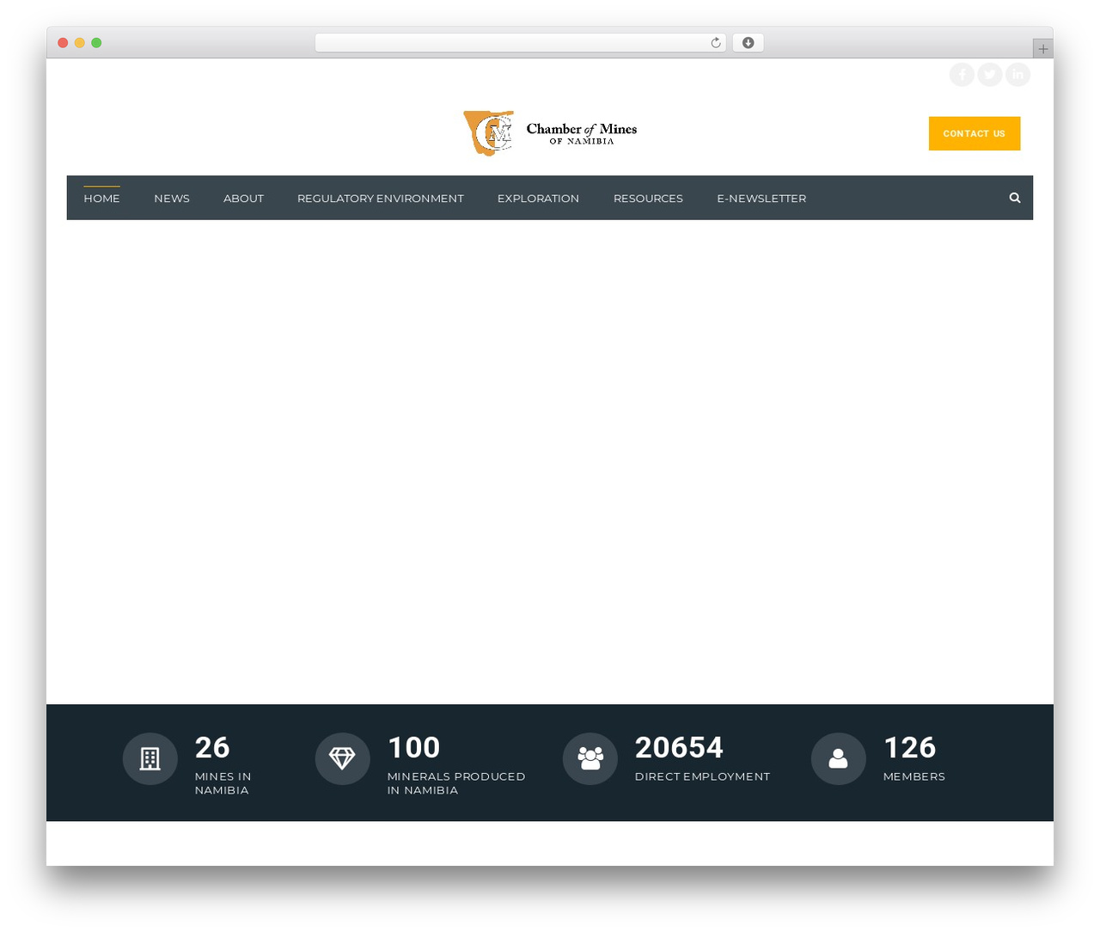This screenshot has height=932, width=1100.
Task: Click the person members icon
Action: (x=838, y=758)
